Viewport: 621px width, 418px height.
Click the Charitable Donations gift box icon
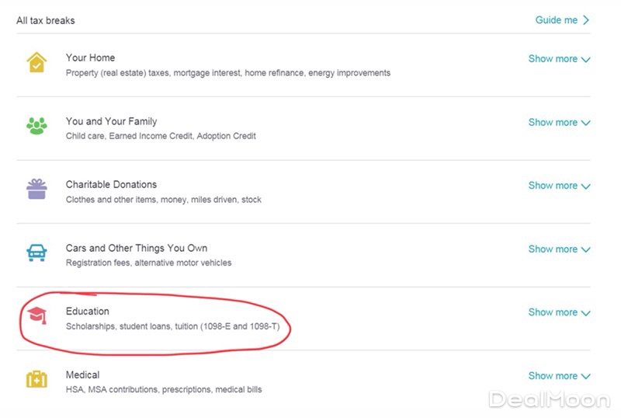coord(36,190)
